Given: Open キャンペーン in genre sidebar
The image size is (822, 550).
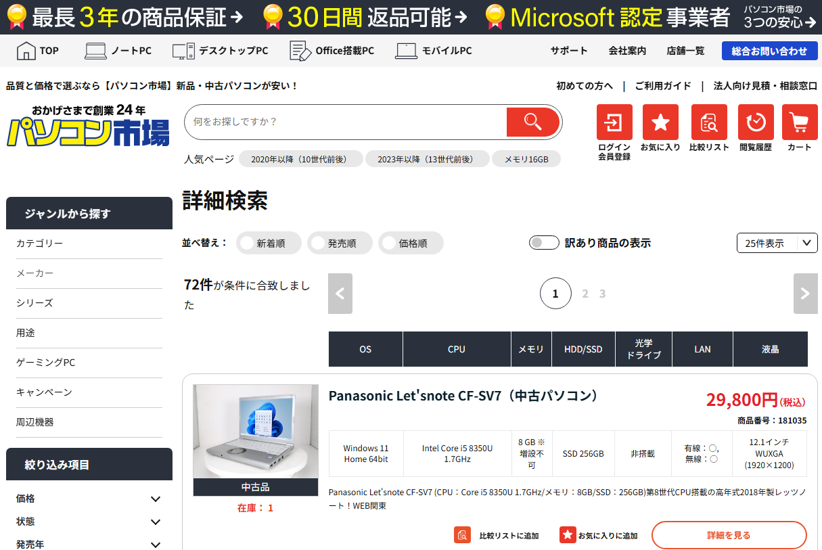Looking at the screenshot, I should (x=89, y=392).
